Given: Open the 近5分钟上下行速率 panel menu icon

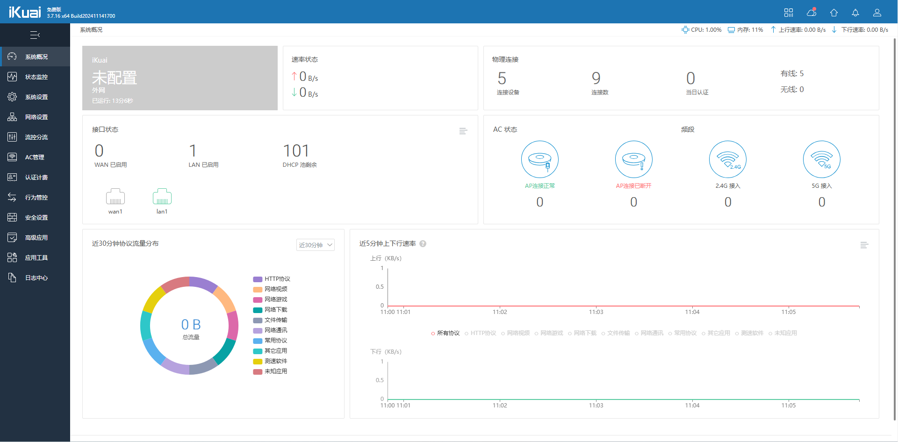Looking at the screenshot, I should (864, 245).
